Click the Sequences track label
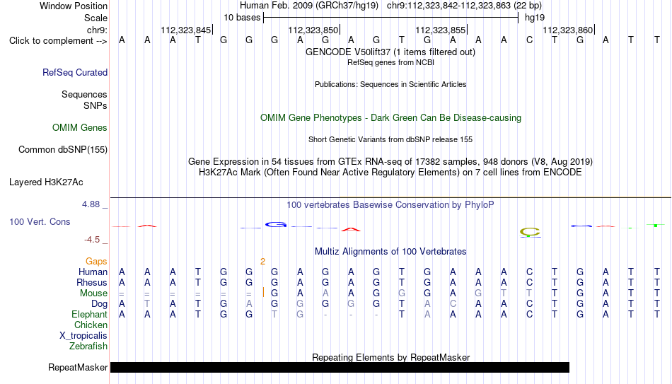Viewport: 672px width, 384px height. pos(84,94)
